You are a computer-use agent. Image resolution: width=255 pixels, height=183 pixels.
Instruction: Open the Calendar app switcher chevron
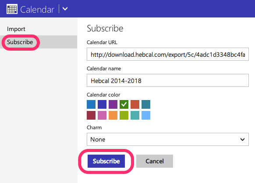(65, 9)
